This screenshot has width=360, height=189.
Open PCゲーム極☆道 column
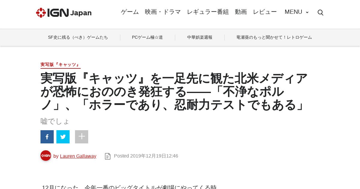[147, 37]
